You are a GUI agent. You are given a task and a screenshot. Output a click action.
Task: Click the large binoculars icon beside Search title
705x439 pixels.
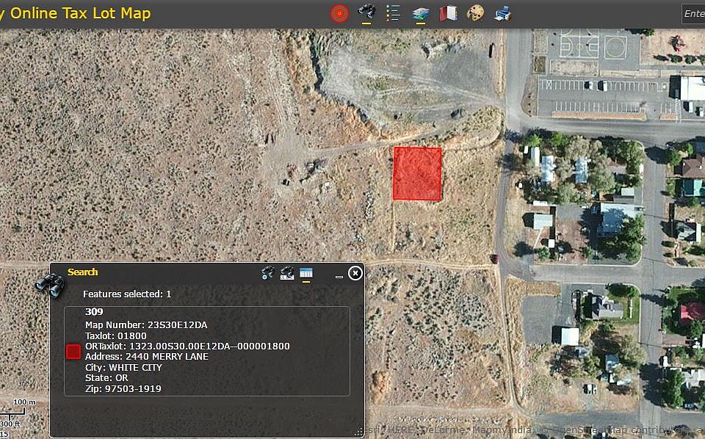coord(51,284)
